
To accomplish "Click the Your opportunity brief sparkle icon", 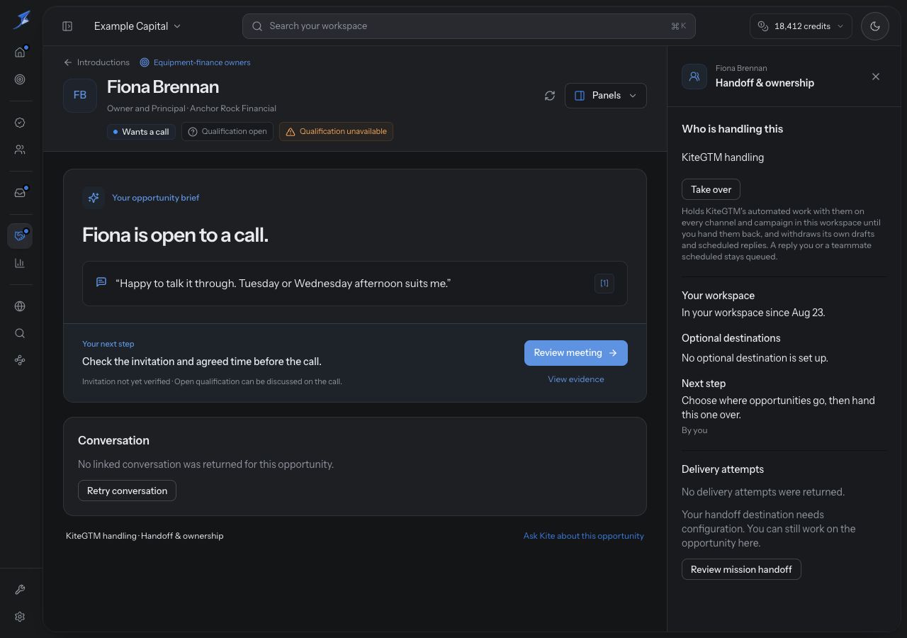I will pyautogui.click(x=94, y=198).
